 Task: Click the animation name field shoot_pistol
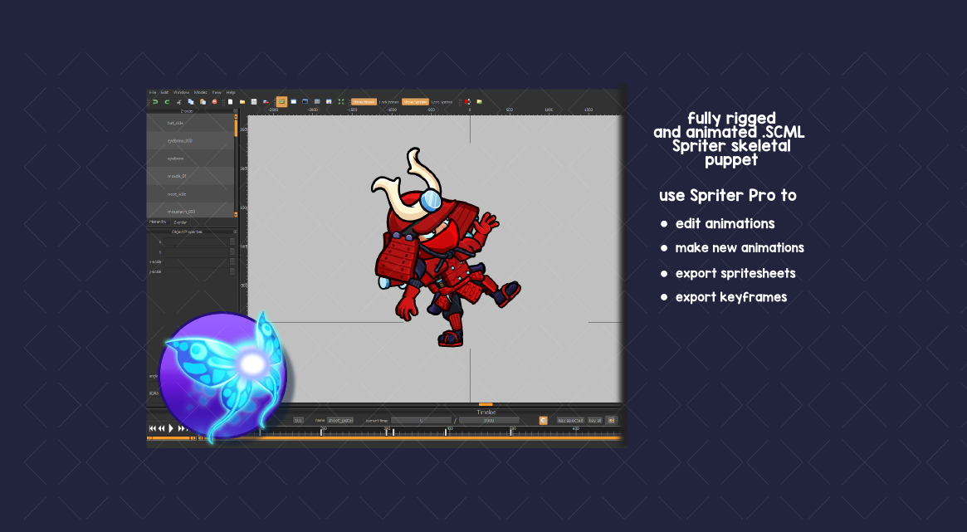(340, 421)
